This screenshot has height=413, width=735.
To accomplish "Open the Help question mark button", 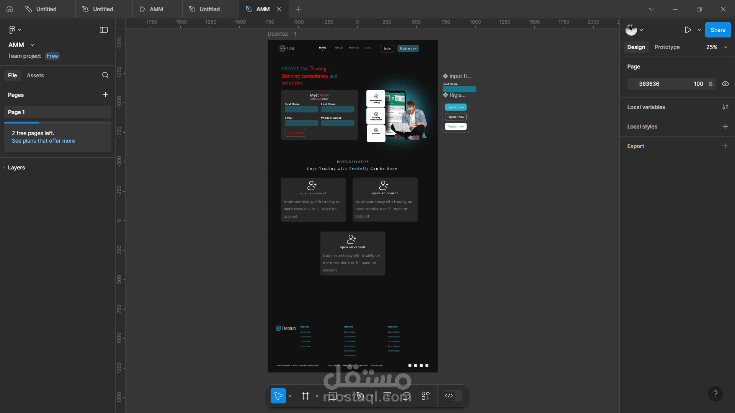I will [x=715, y=394].
